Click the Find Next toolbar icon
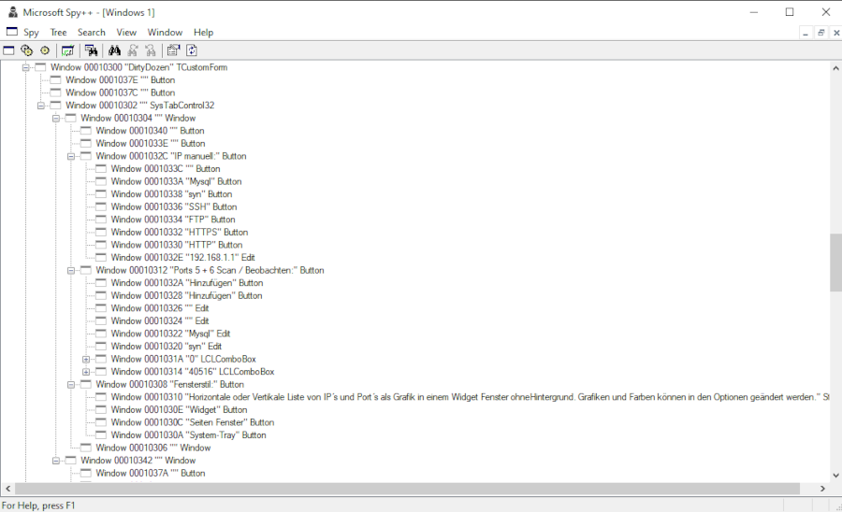 click(x=133, y=50)
